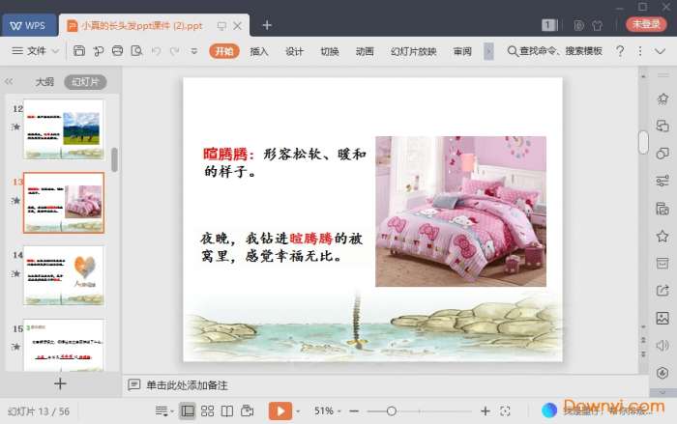
Task: Switch to 幻灯片 thumbnail view
Action: [85, 81]
